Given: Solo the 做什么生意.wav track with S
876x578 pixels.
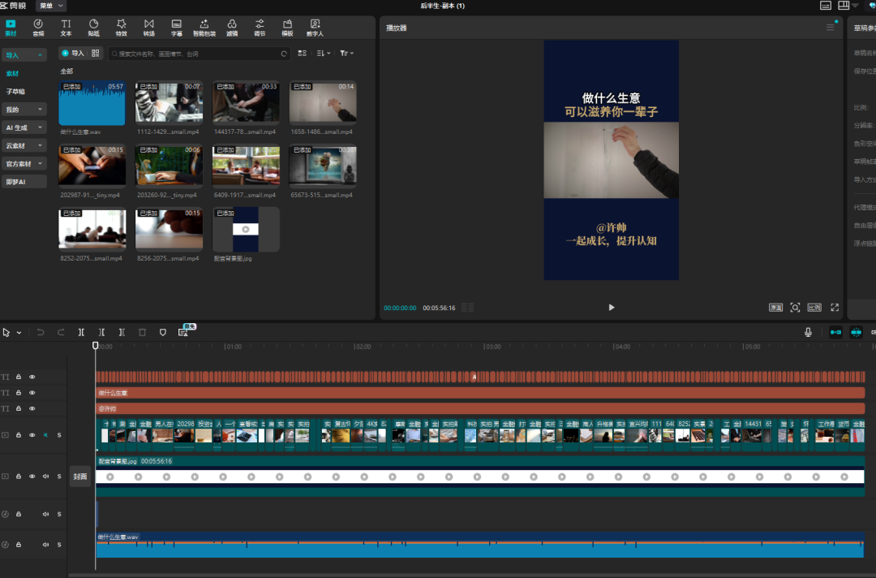Looking at the screenshot, I should pyautogui.click(x=59, y=545).
